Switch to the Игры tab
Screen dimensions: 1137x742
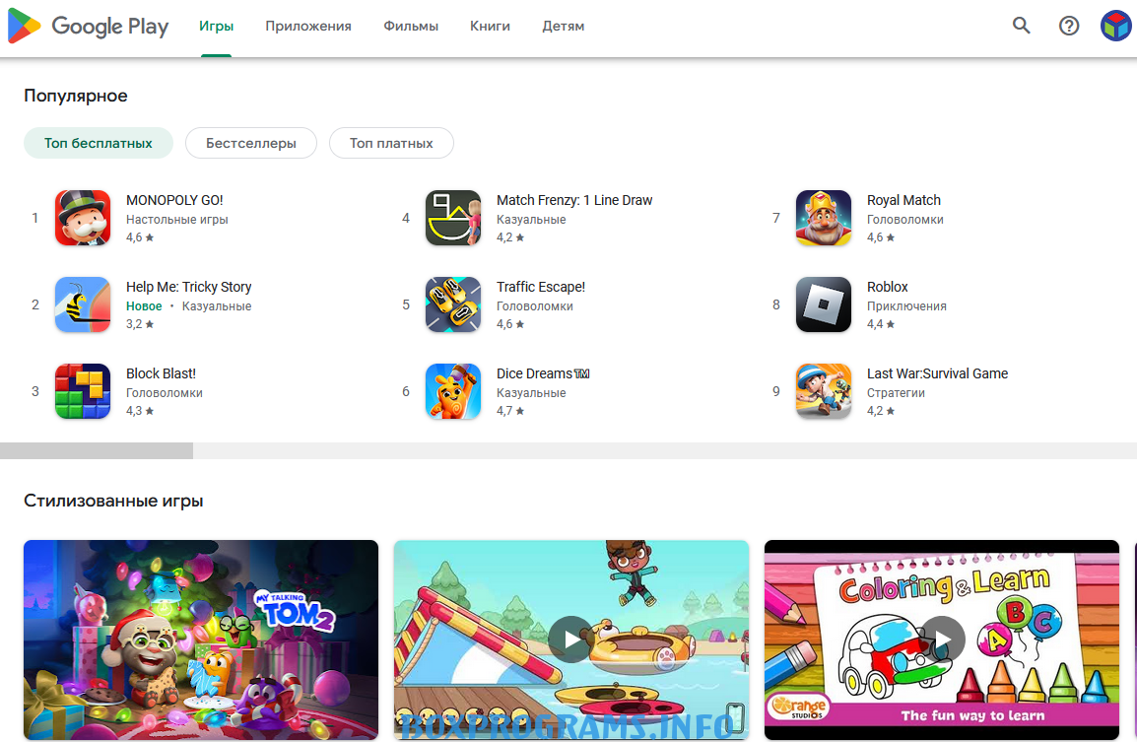point(216,26)
